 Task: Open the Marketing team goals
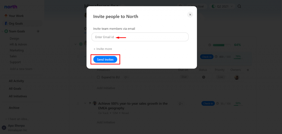tap(17, 50)
